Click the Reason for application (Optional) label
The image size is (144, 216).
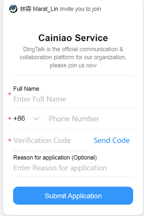click(x=55, y=157)
